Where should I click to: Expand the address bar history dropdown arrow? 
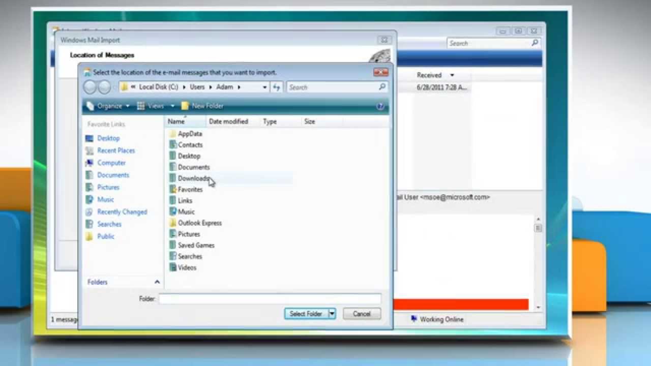[264, 87]
